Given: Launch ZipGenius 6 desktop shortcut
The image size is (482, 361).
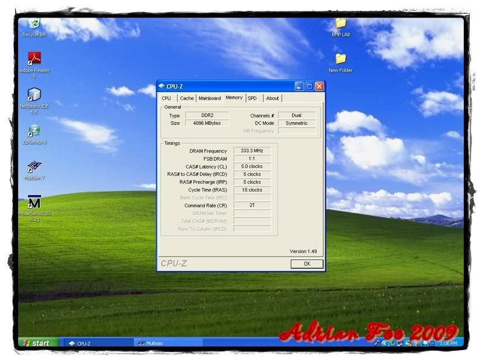Looking at the screenshot, I should tap(34, 134).
